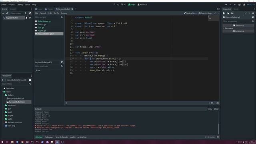Stop the running scene
256x144 pixels.
tap(235, 4)
